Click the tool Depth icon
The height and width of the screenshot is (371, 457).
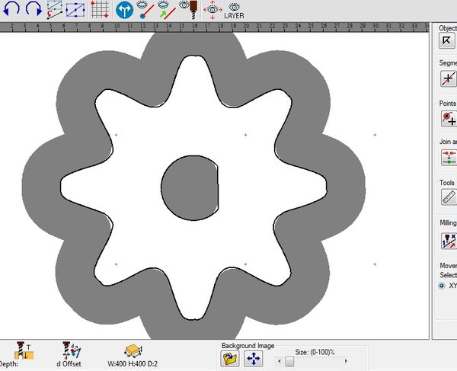click(x=24, y=350)
